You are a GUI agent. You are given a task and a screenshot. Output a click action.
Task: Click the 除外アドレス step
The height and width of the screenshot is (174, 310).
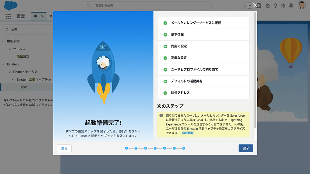[203, 93]
